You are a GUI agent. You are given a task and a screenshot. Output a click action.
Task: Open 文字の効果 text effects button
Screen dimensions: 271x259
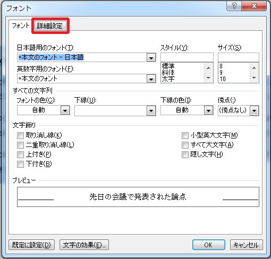pyautogui.click(x=84, y=245)
